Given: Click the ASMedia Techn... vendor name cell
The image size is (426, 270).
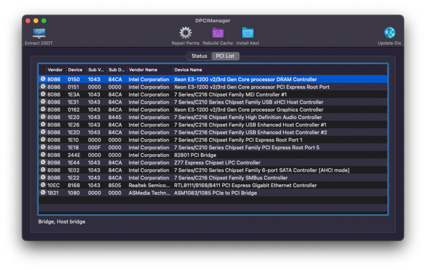Looking at the screenshot, I should 149,193.
